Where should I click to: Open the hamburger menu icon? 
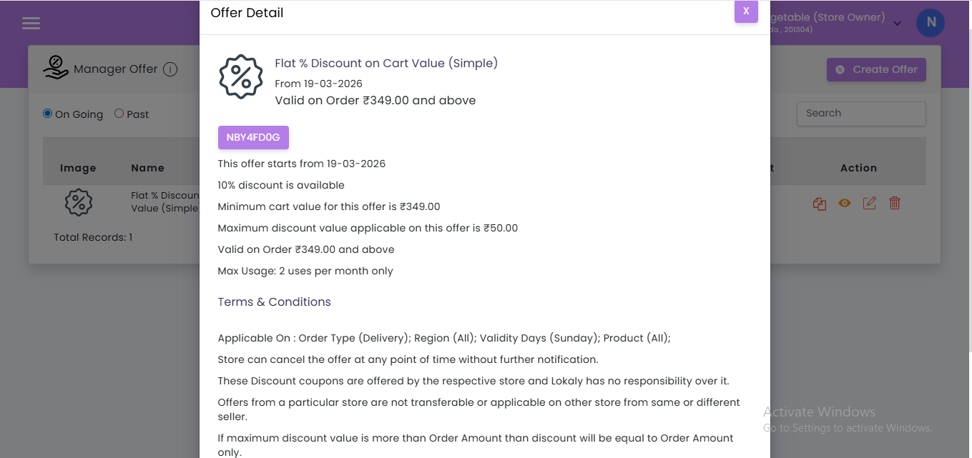point(31,24)
